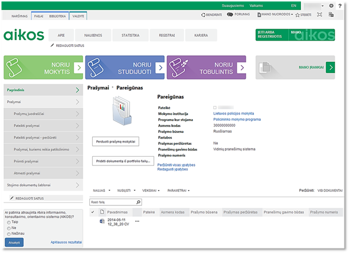Screen dimensions: 349x253
Task: Click the Stebėti star icon
Action: tap(297, 15)
